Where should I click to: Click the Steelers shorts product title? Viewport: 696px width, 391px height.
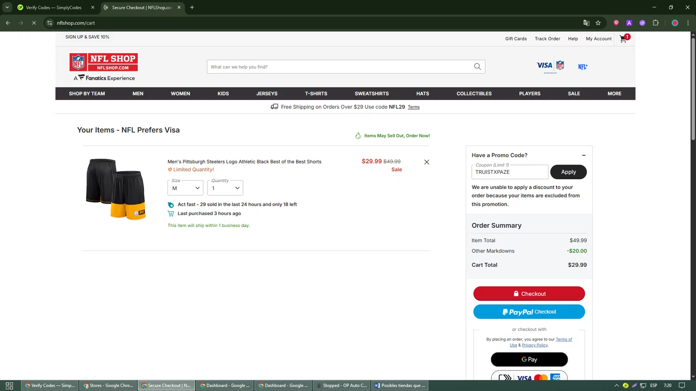[x=245, y=162]
